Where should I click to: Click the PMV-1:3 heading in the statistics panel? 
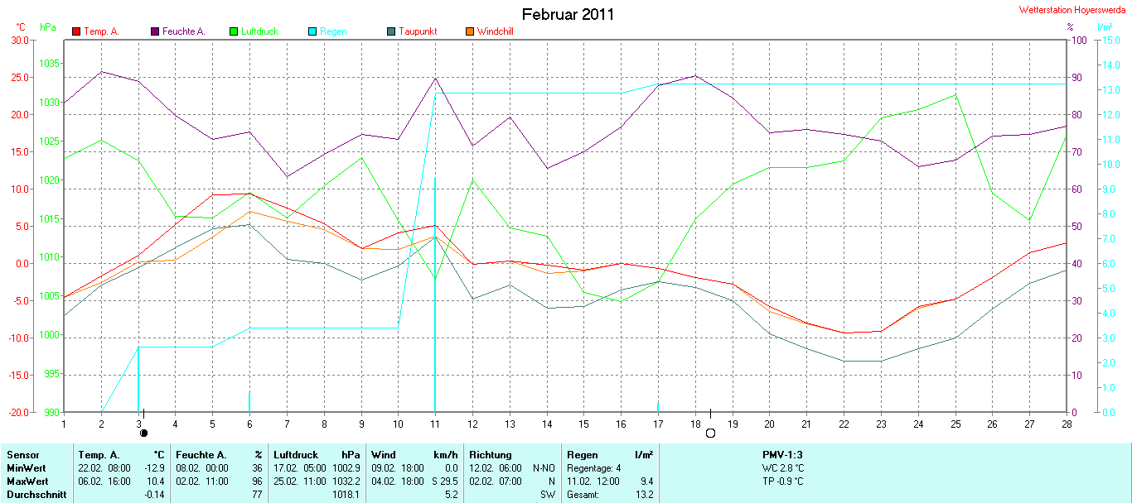782,455
